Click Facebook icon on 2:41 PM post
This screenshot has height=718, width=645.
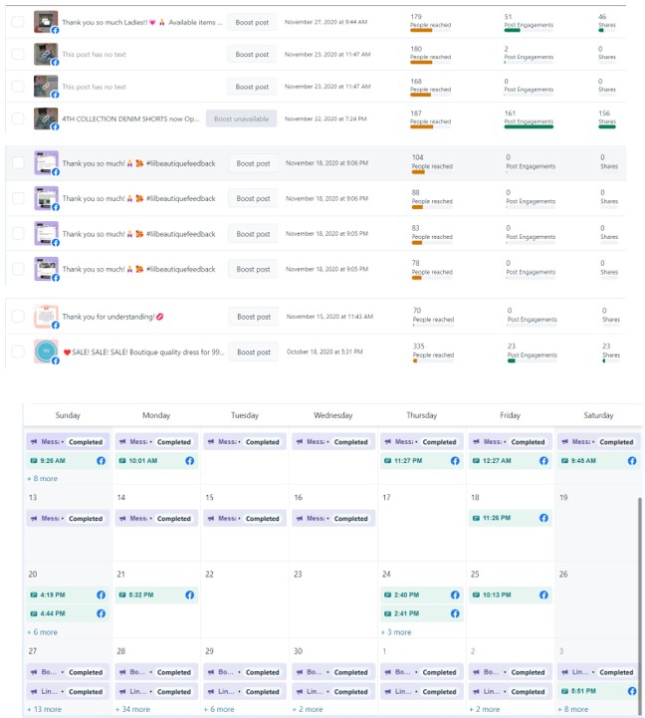(x=455, y=613)
